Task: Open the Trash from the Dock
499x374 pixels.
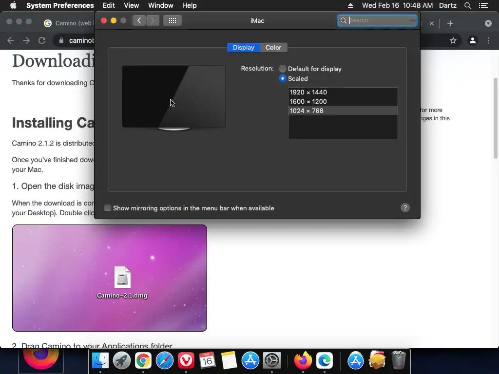Action: pos(398,361)
